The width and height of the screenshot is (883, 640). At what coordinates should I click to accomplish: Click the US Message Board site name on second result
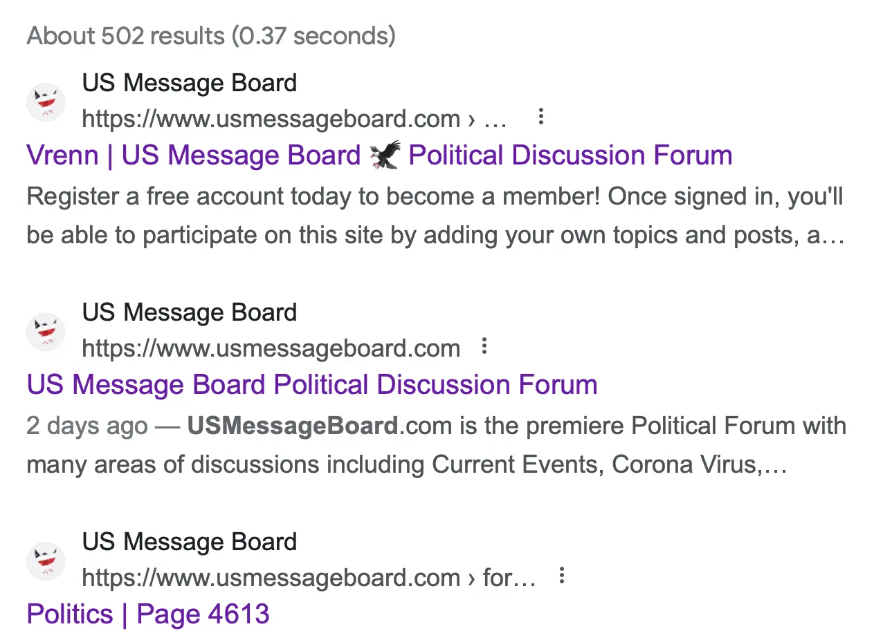[189, 312]
